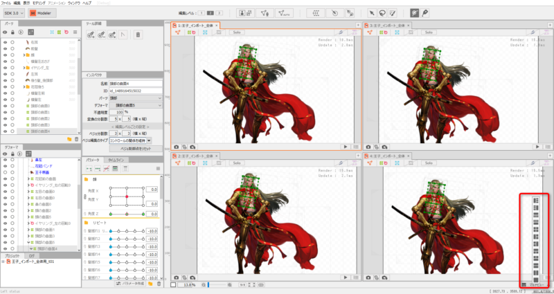Click the lock icon in Parts panel header
The height and width of the screenshot is (294, 554).
12,32
